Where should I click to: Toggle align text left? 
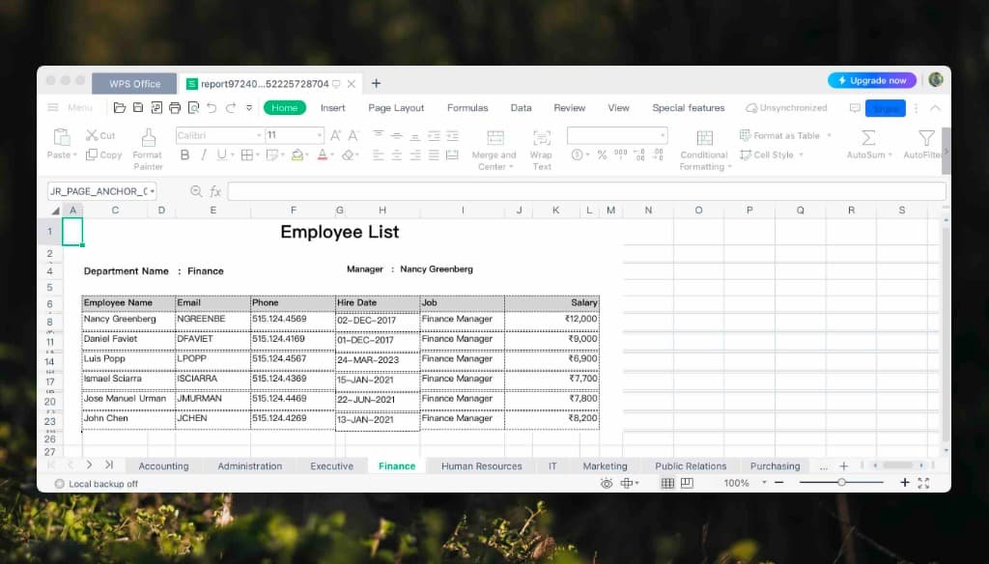378,155
